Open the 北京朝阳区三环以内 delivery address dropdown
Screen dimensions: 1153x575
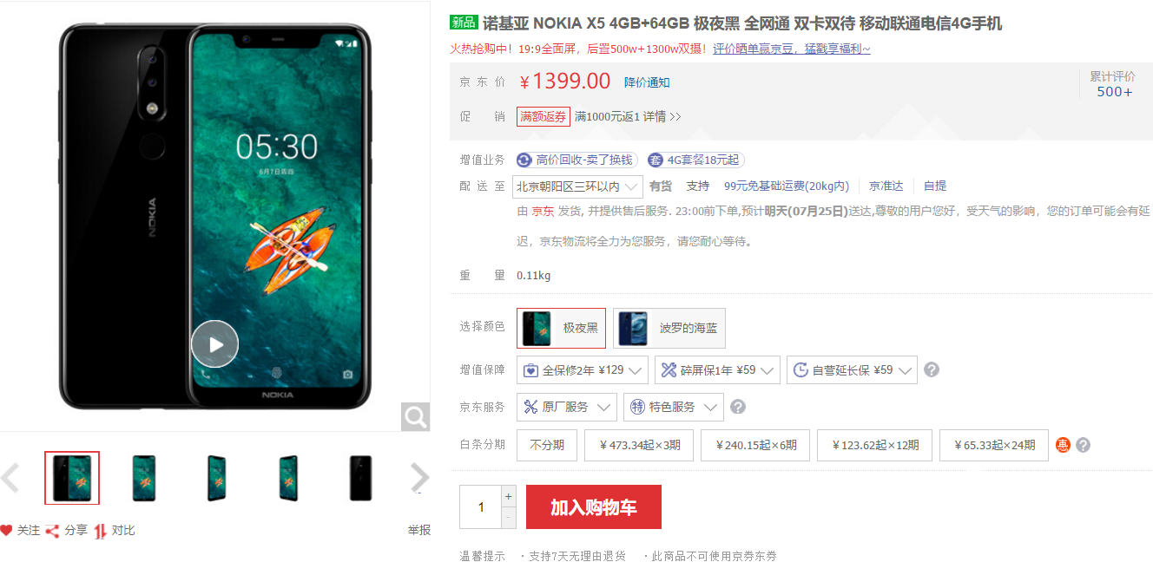click(x=578, y=186)
